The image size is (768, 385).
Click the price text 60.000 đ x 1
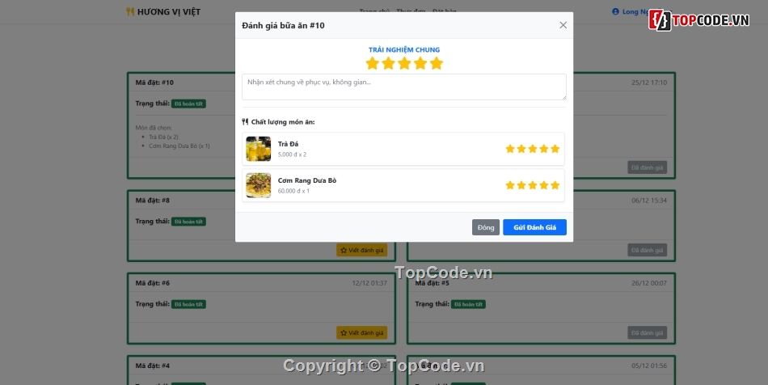tap(293, 191)
